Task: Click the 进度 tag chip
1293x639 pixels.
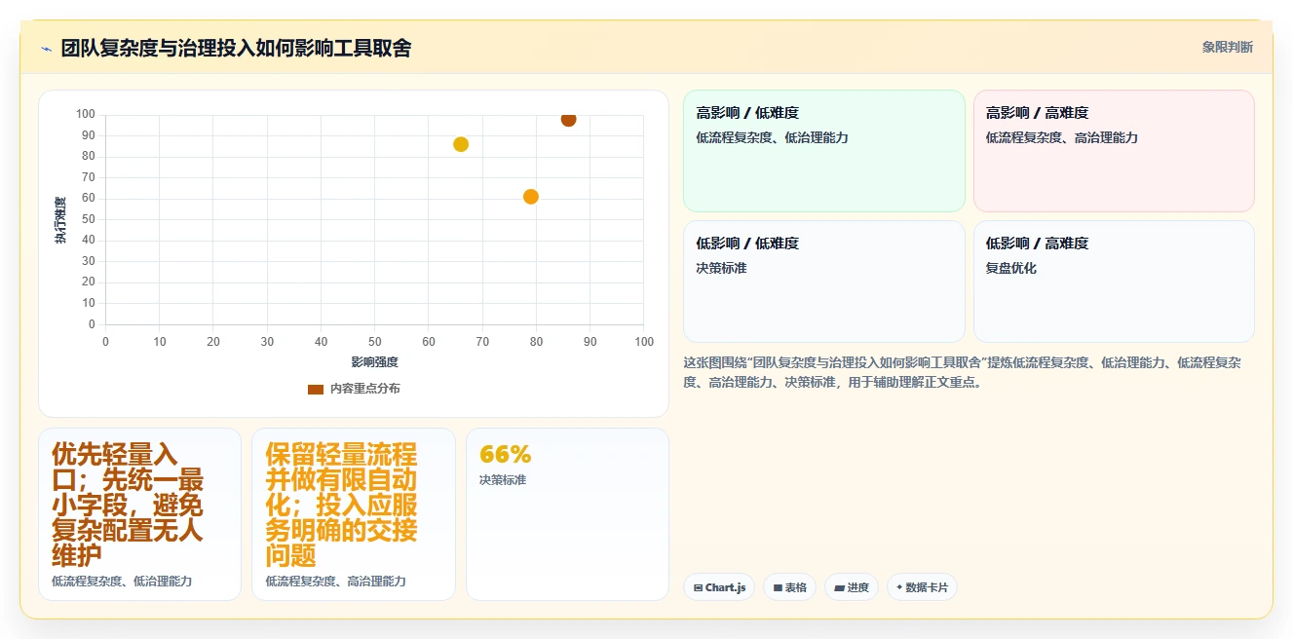Action: pyautogui.click(x=852, y=587)
